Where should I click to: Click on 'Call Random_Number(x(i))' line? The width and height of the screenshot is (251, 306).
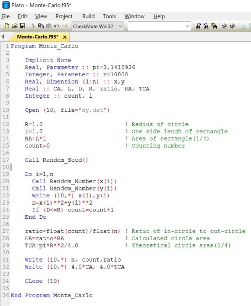click(74, 181)
